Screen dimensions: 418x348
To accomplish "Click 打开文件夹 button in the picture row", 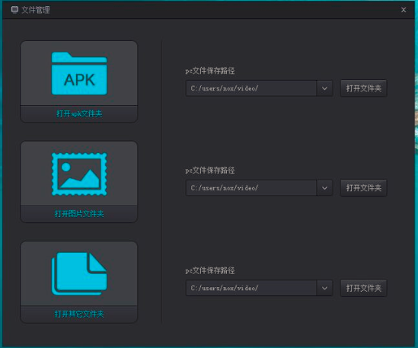I will pyautogui.click(x=364, y=188).
